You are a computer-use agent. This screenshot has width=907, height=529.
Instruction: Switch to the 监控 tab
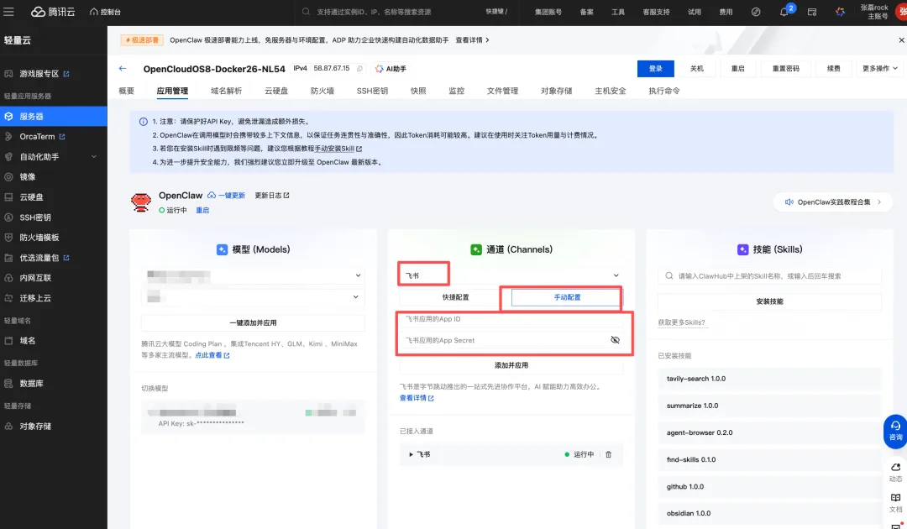(456, 91)
